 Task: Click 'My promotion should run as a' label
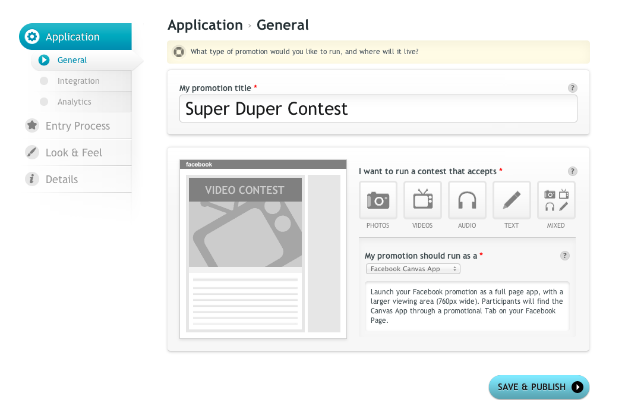pos(421,256)
